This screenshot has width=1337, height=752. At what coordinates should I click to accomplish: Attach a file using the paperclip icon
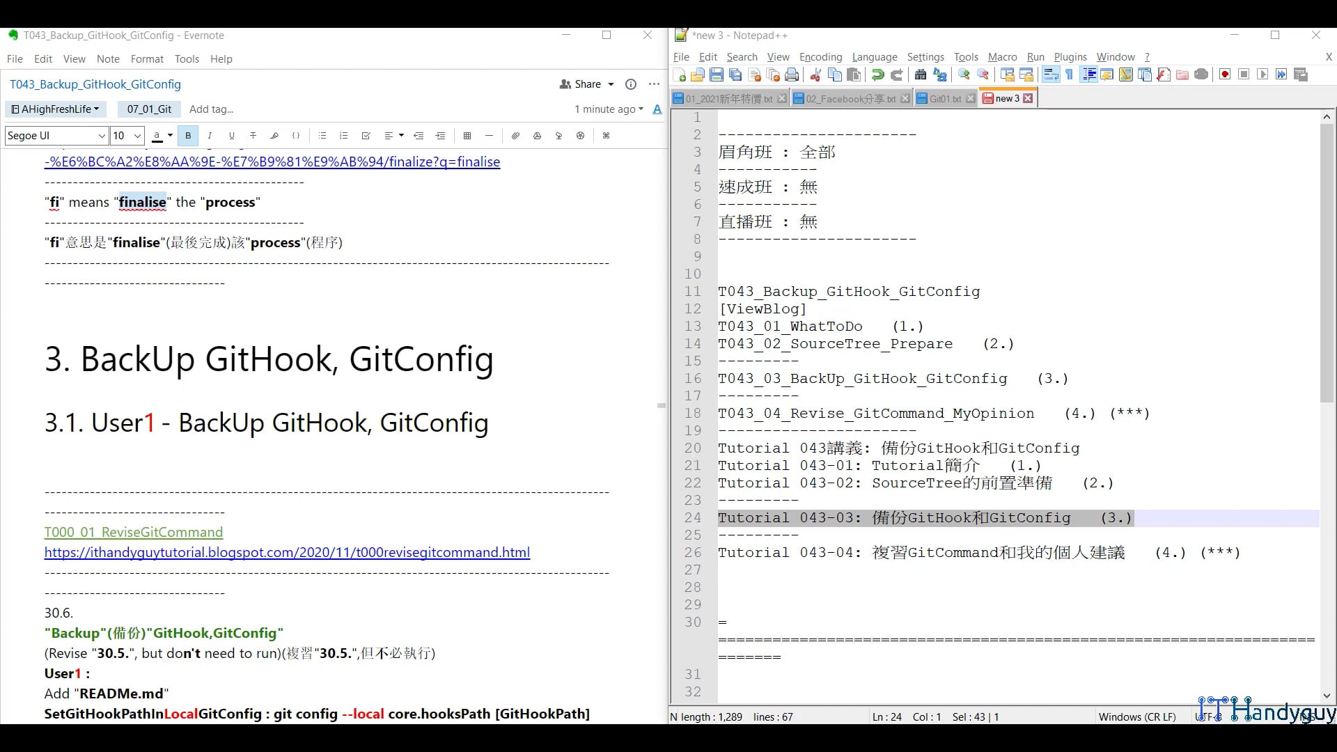[x=515, y=136]
